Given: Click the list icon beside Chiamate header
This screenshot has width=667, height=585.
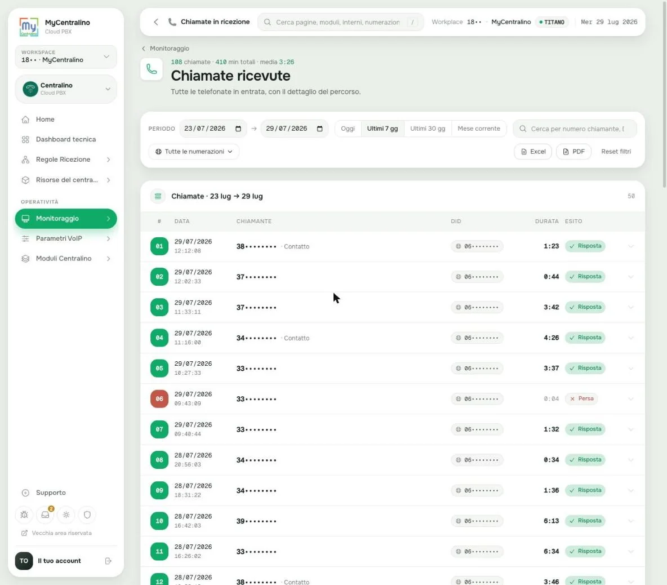Looking at the screenshot, I should point(158,197).
